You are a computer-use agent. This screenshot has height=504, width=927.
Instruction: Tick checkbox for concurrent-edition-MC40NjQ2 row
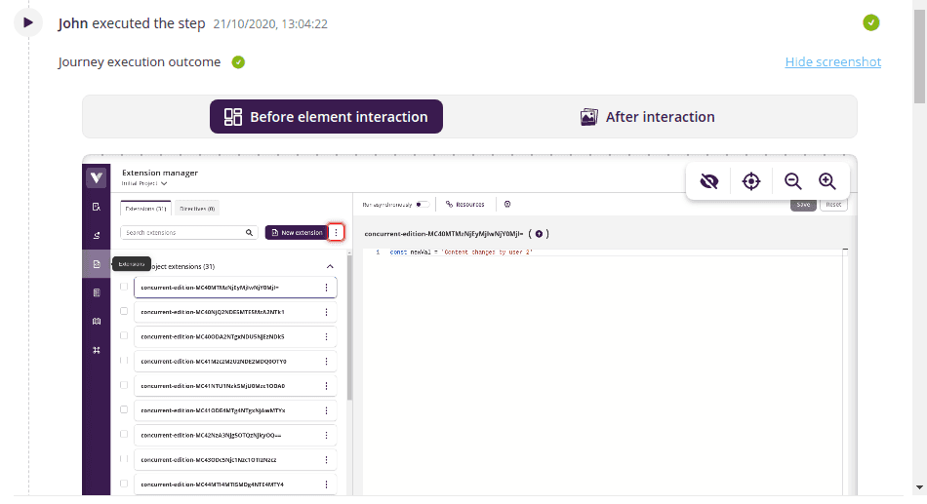[x=124, y=311]
